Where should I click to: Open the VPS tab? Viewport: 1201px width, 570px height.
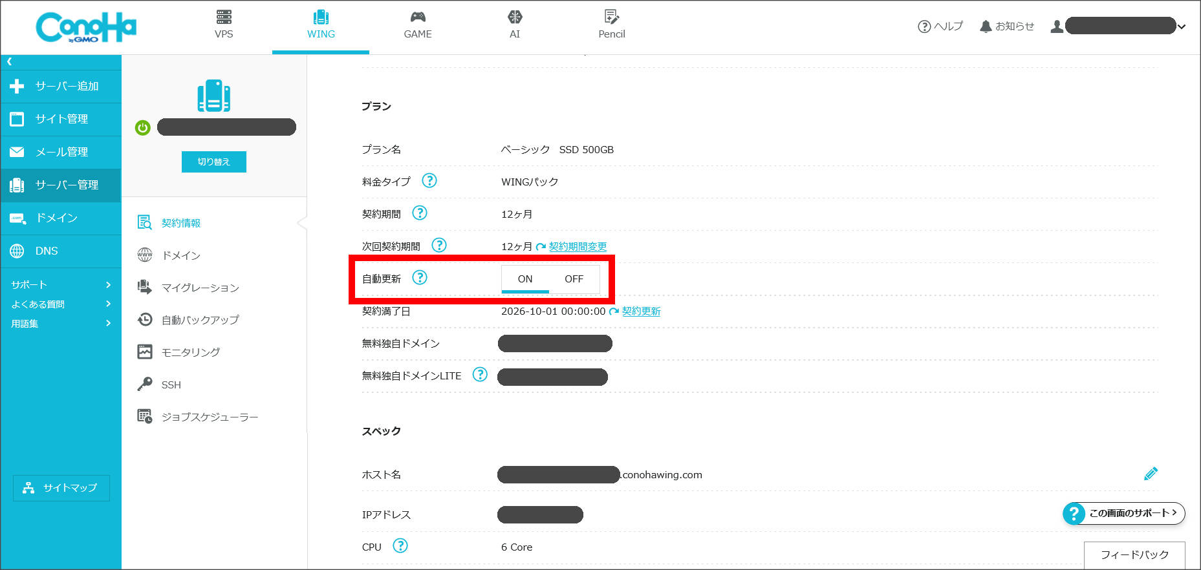[224, 25]
